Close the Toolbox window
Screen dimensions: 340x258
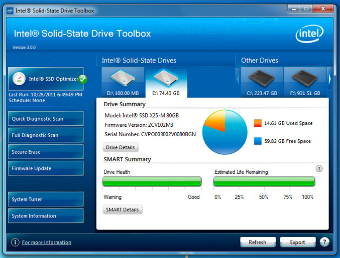point(323,9)
